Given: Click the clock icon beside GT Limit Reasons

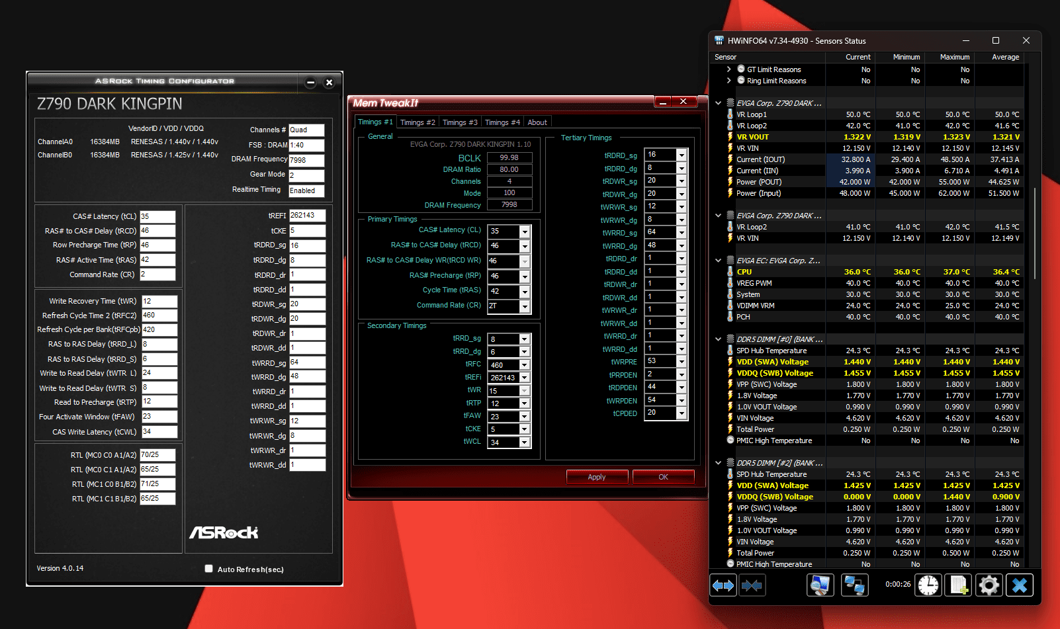Looking at the screenshot, I should (741, 69).
